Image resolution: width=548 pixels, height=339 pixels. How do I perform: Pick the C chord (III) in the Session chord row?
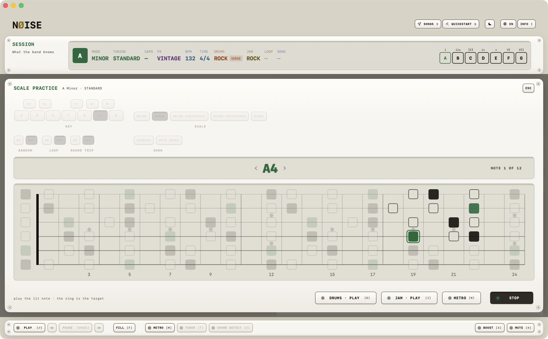click(x=471, y=58)
